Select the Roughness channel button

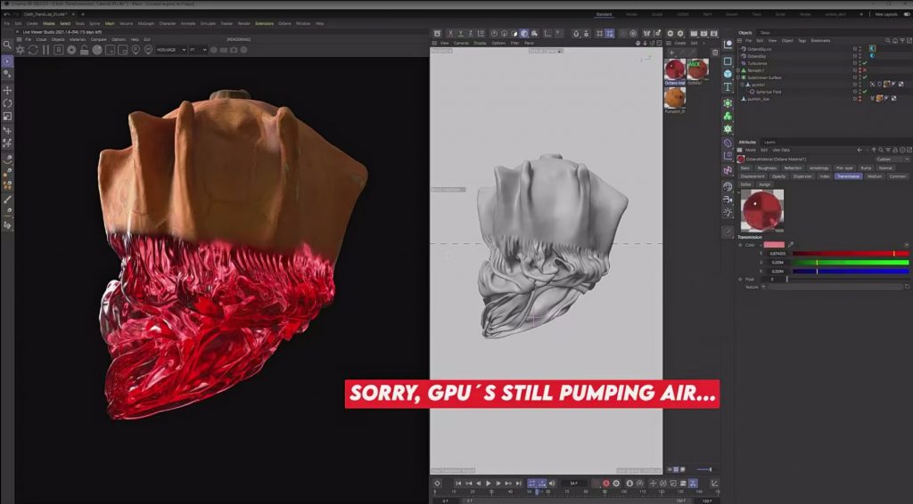pyautogui.click(x=767, y=168)
